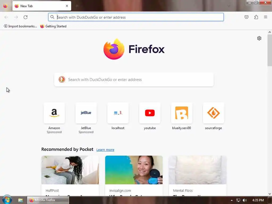
Task: Click the 'Amazon' tile label
Action: pos(54,128)
